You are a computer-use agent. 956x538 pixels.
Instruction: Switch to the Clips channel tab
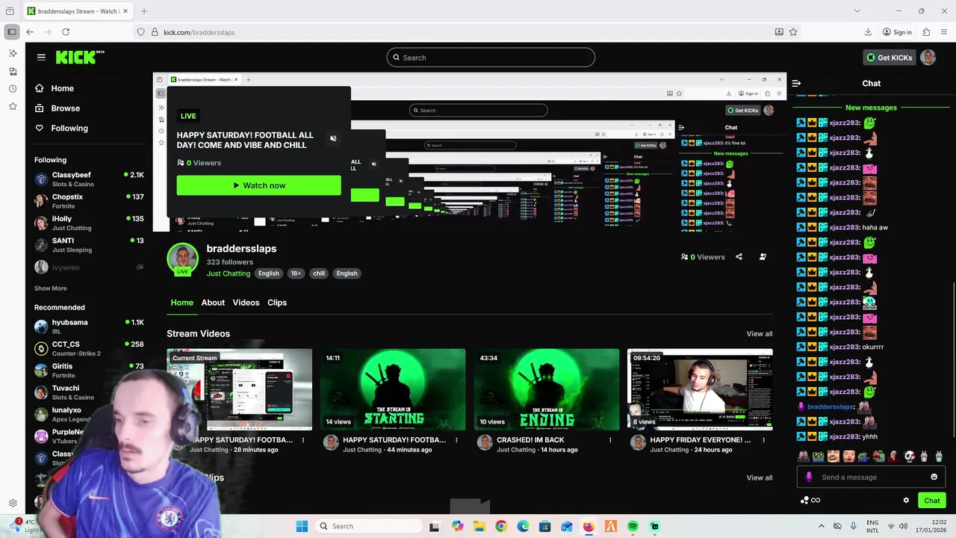click(x=277, y=303)
